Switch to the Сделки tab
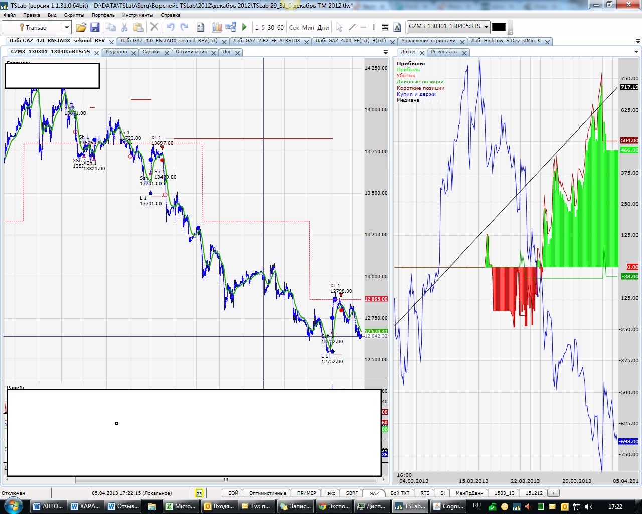This screenshot has height=514, width=642. (151, 52)
